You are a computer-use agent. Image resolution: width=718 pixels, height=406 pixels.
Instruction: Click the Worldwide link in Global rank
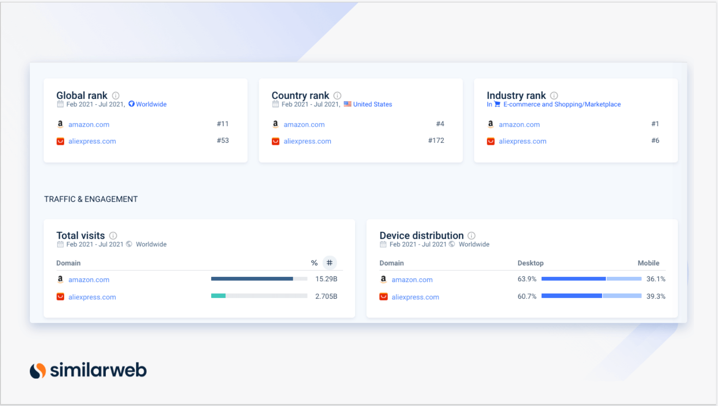[x=151, y=104]
